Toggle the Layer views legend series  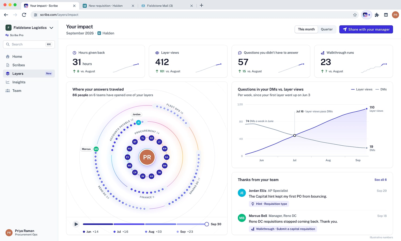[362, 89]
